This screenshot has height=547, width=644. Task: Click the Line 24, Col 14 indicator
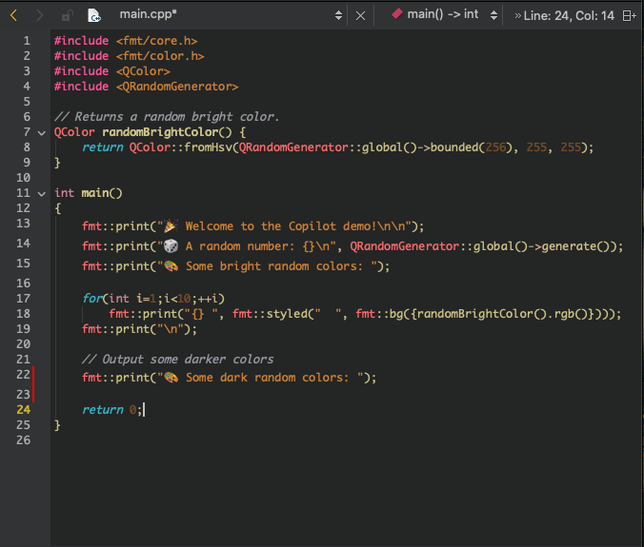(566, 15)
